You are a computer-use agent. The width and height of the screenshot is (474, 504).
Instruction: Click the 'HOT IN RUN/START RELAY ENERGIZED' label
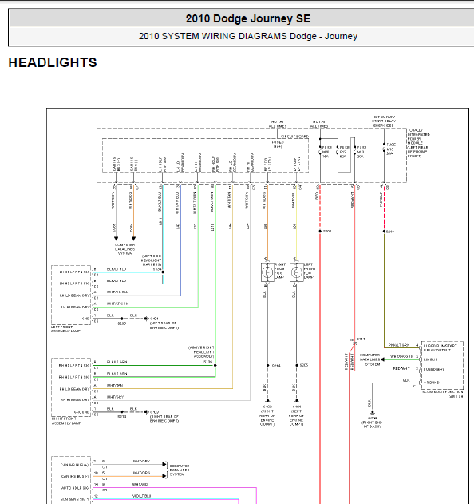tap(384, 121)
